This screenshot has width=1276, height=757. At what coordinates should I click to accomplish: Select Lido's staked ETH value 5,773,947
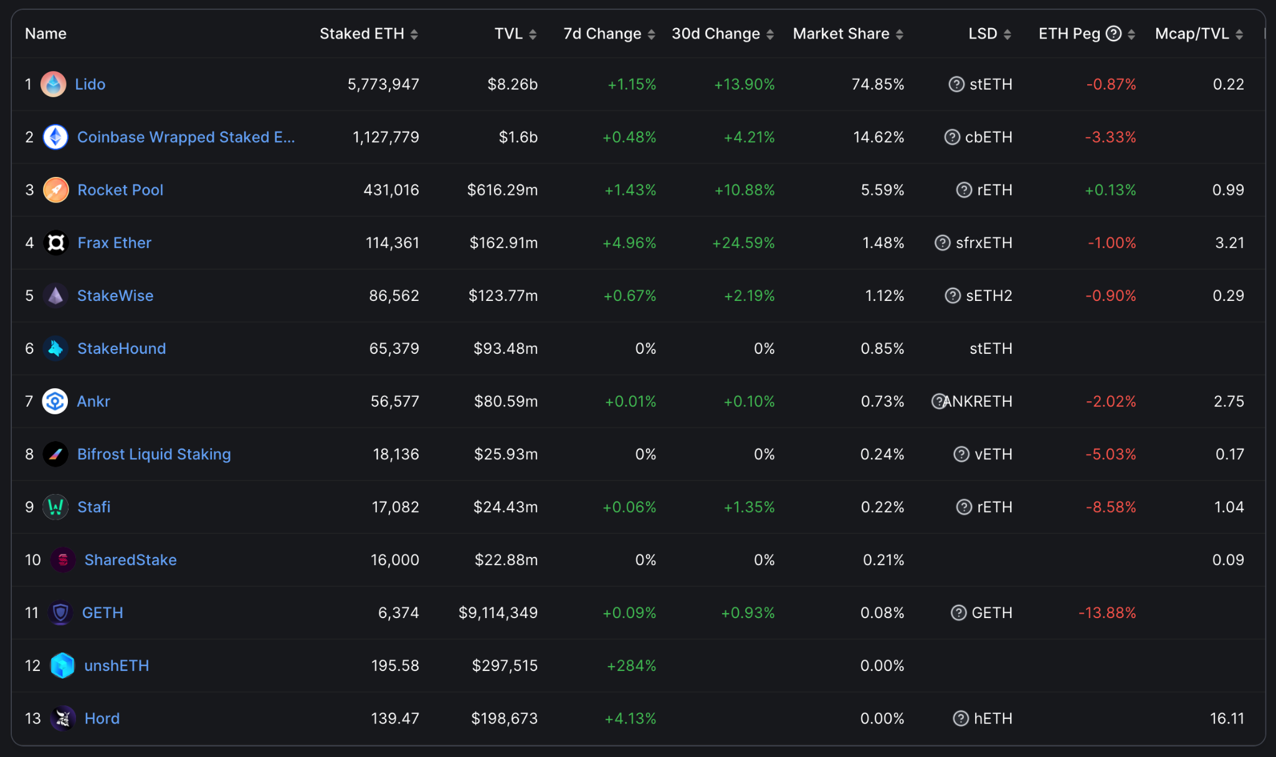click(383, 84)
